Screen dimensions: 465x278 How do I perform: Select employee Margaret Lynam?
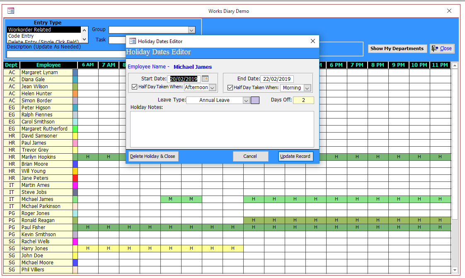(x=46, y=73)
